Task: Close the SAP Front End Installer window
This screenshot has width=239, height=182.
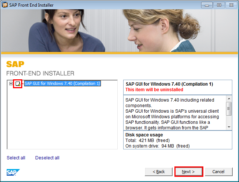Action: pos(231,5)
